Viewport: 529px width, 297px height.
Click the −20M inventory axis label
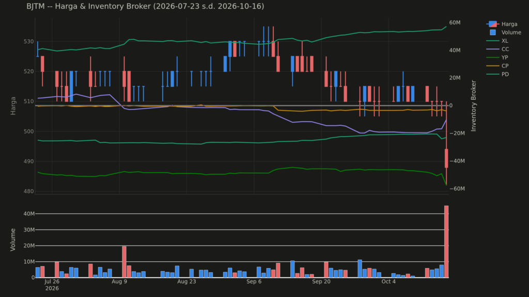click(457, 134)
